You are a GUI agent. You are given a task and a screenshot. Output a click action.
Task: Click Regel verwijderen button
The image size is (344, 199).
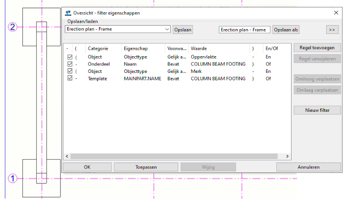pos(317,59)
